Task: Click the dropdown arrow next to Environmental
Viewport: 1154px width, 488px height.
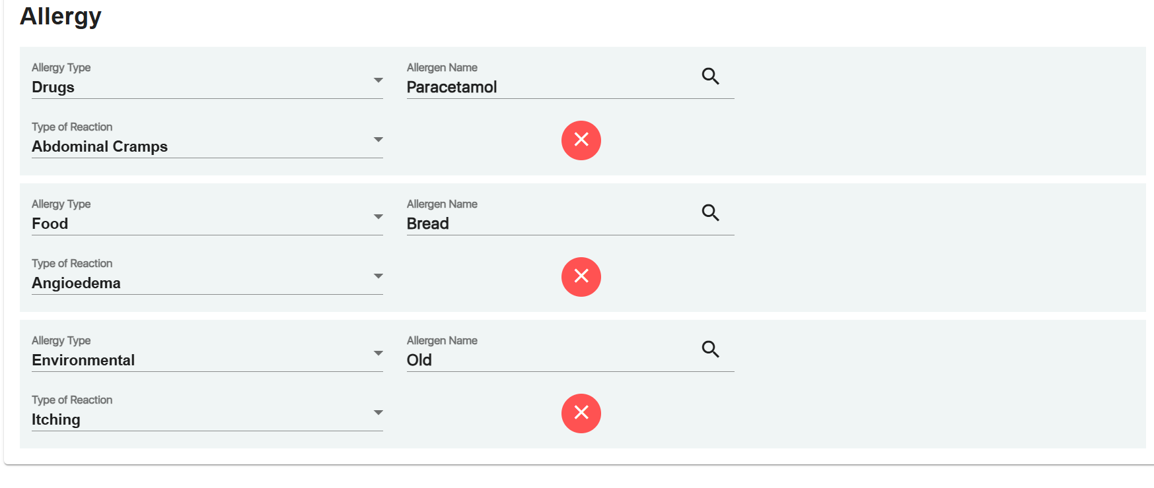Action: pyautogui.click(x=379, y=353)
